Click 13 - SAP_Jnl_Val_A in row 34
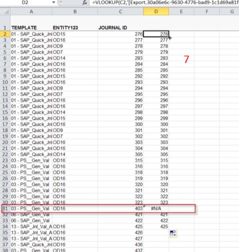The width and height of the screenshot is (239, 252). 31,227
